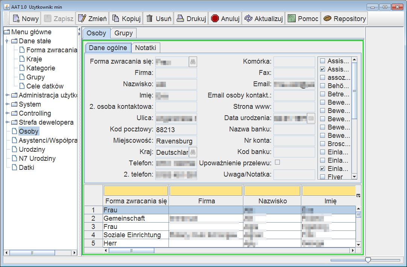
Task: Click the table's right horizontal scroll arrow
Action: click(x=352, y=250)
